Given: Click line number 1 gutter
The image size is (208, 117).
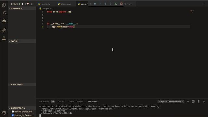Looking at the screenshot, I should (x=42, y=12).
